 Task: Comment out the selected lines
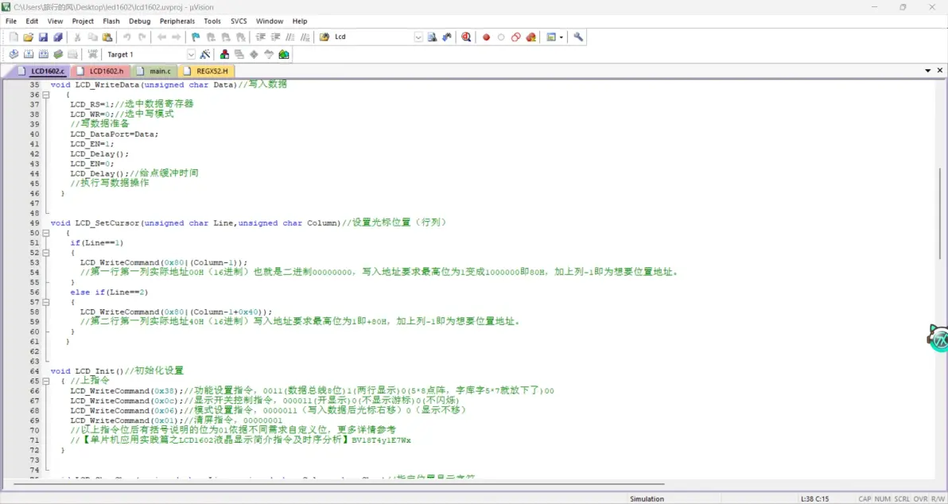(x=290, y=37)
